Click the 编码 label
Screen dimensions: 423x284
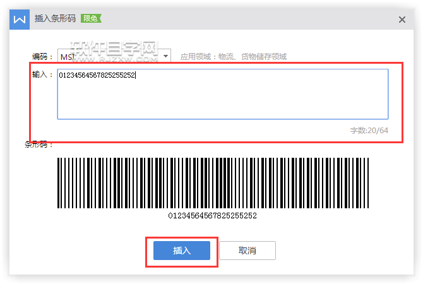tap(42, 57)
